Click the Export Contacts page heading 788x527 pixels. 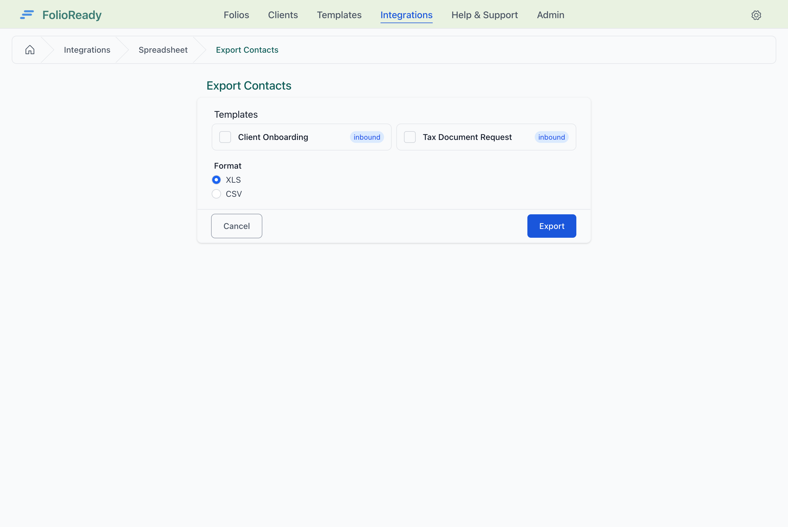point(249,86)
